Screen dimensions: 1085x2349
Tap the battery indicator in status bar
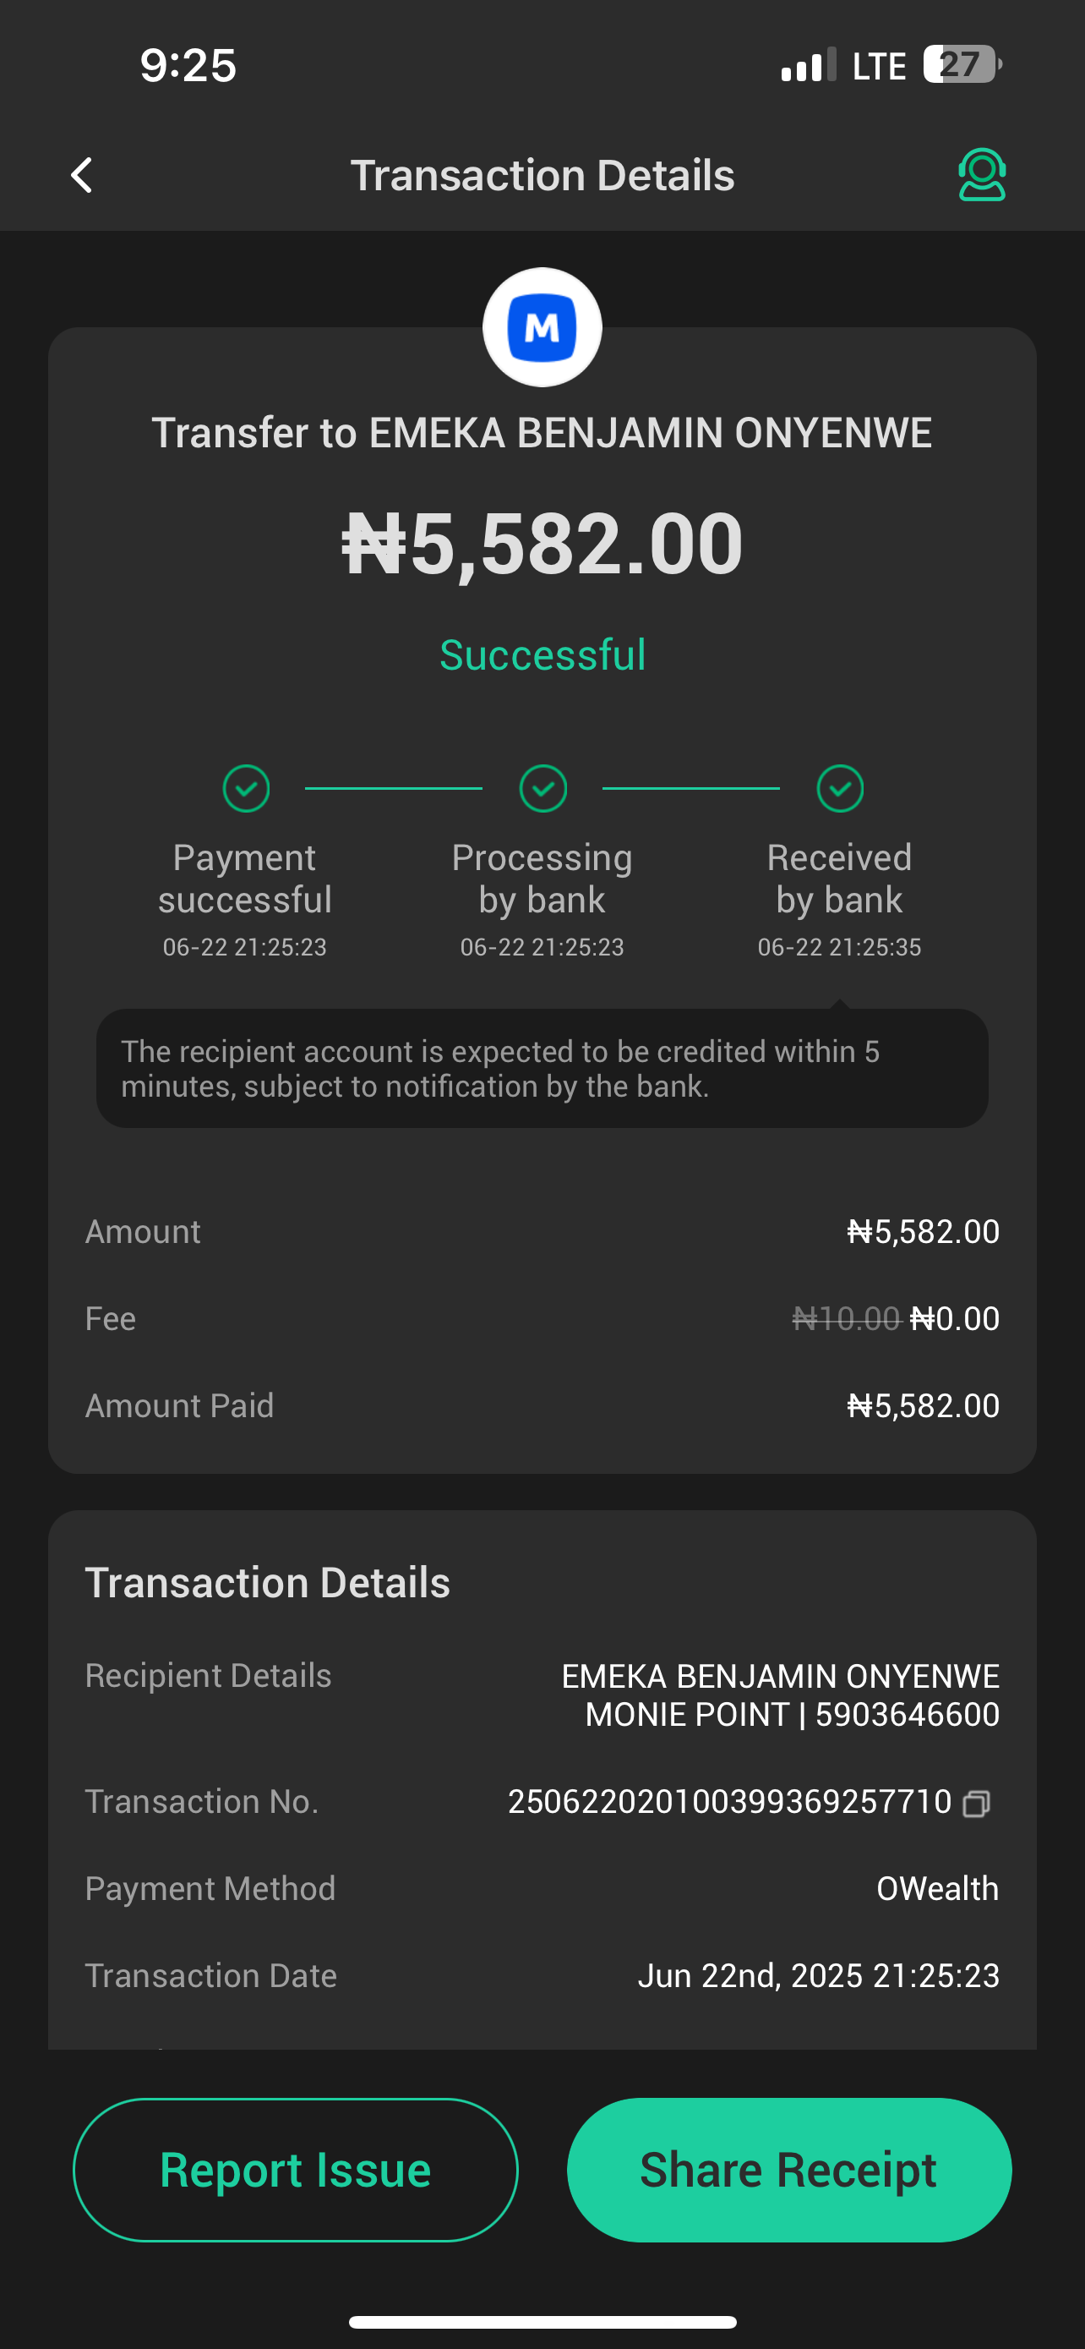tap(962, 65)
